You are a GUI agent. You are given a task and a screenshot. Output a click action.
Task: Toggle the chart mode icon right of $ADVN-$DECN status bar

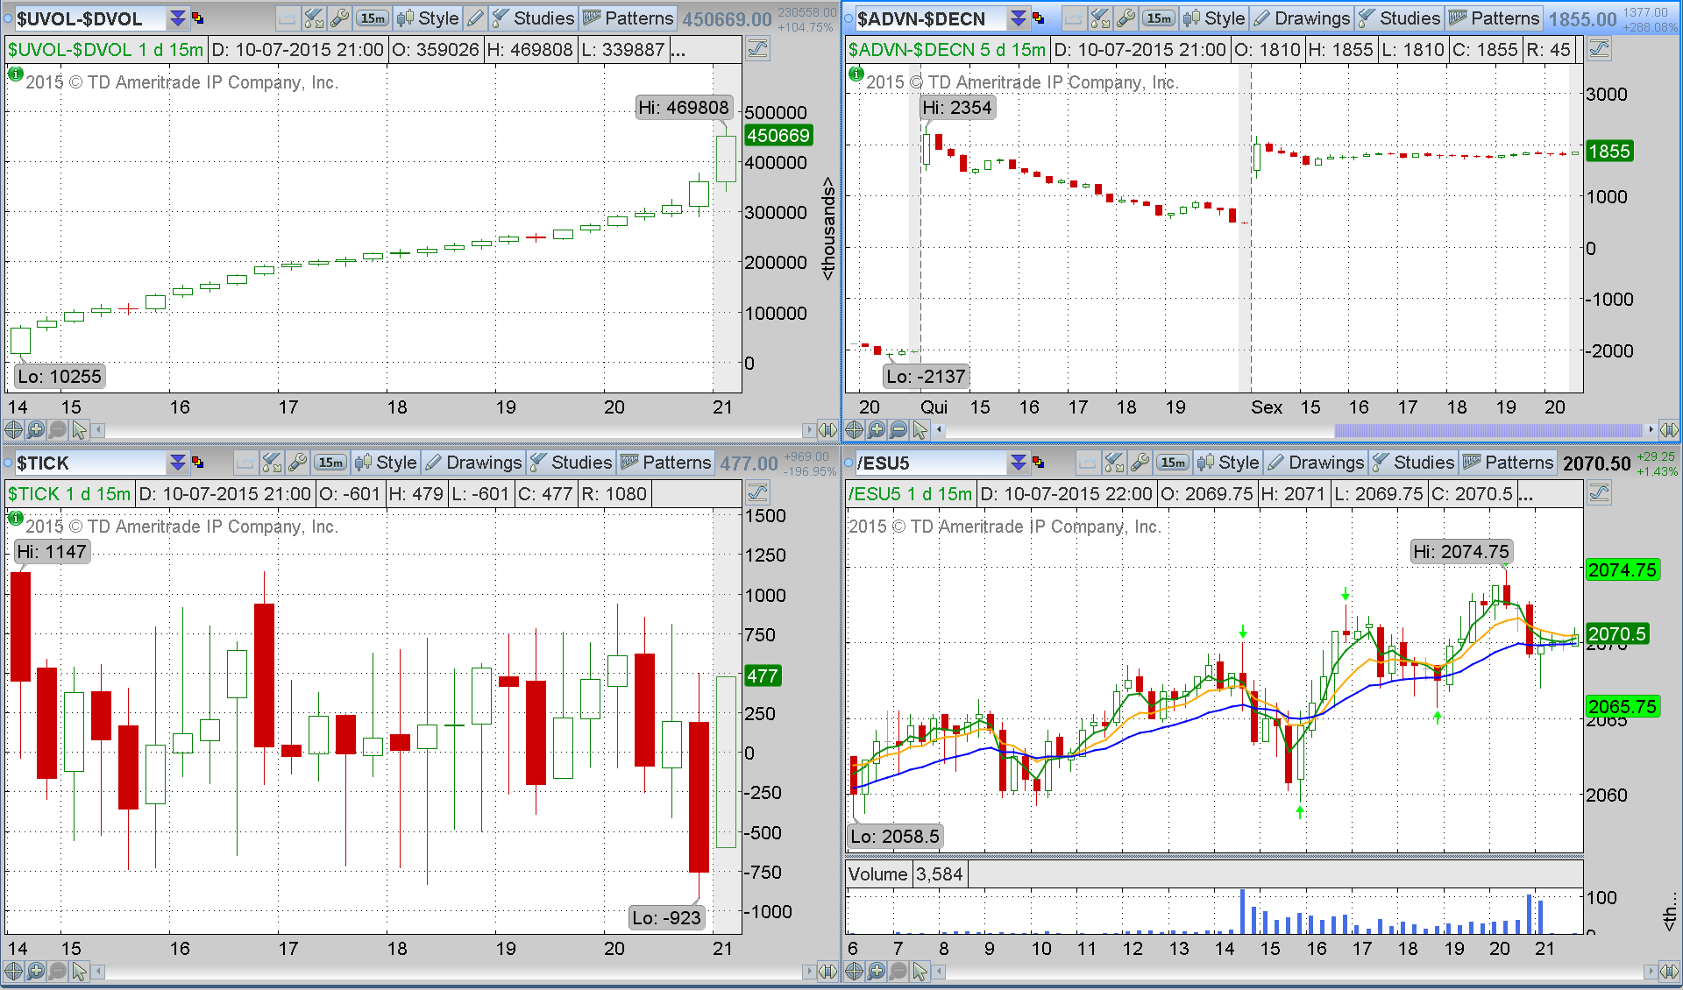point(1600,49)
